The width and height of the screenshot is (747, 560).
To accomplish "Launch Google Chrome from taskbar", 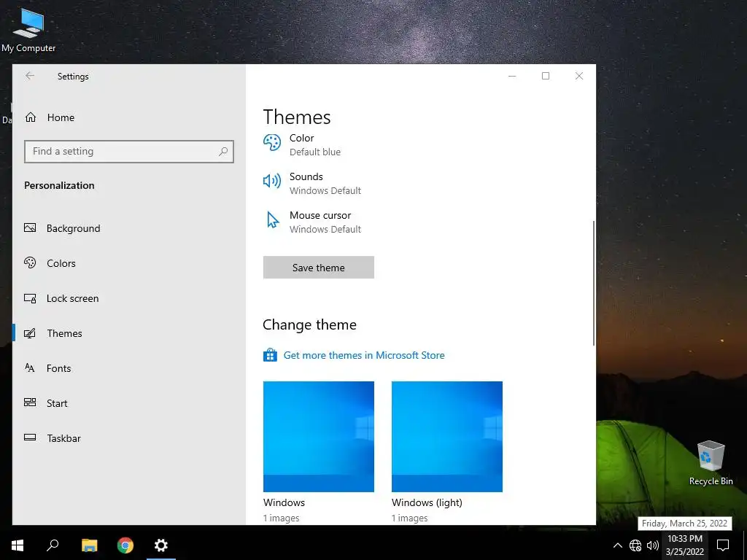I will (x=125, y=545).
